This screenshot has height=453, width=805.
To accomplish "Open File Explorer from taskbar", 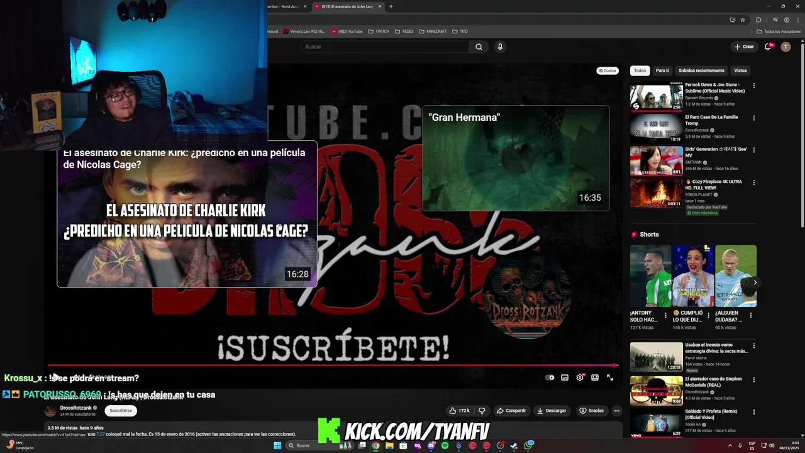I will click(389, 445).
